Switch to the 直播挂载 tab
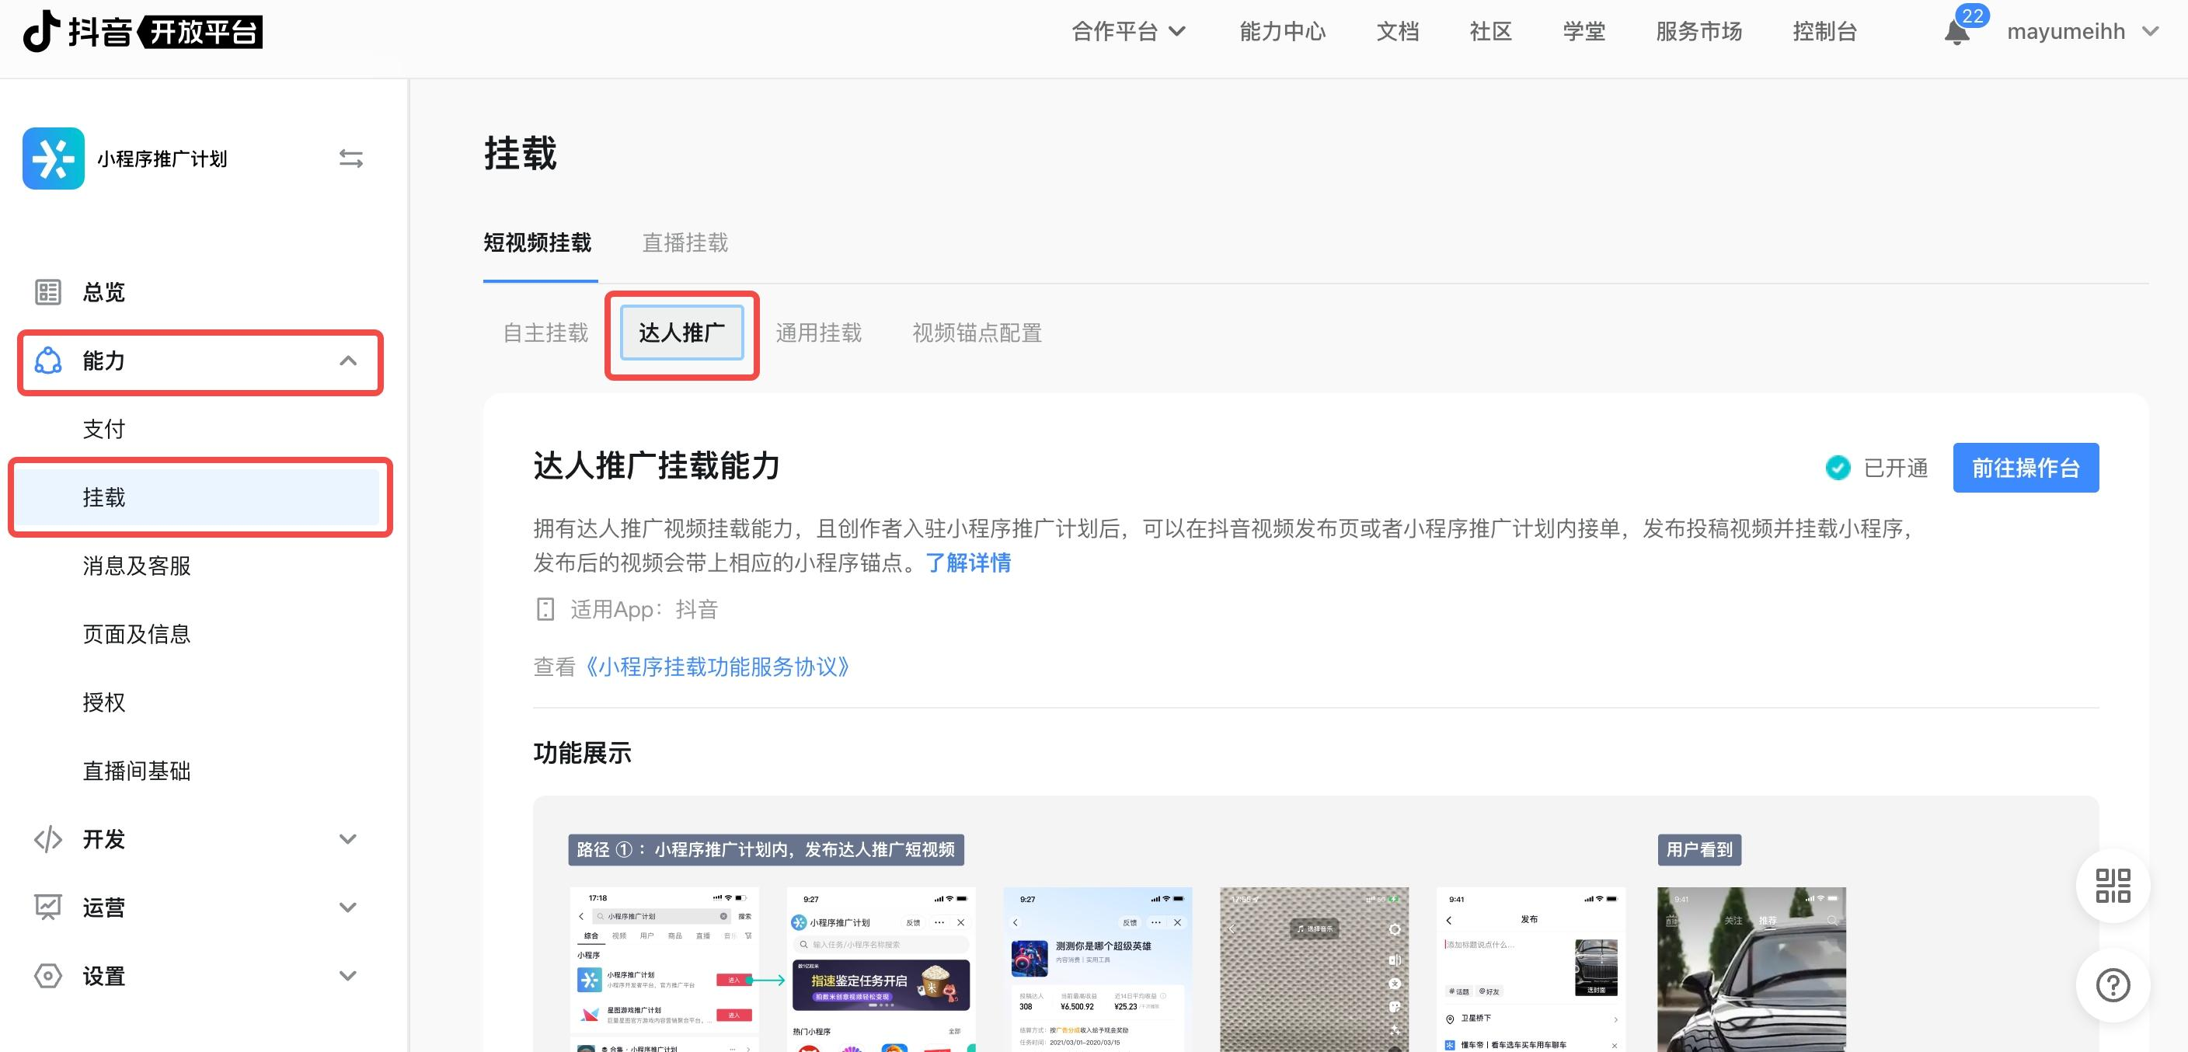The width and height of the screenshot is (2188, 1052). 685,243
